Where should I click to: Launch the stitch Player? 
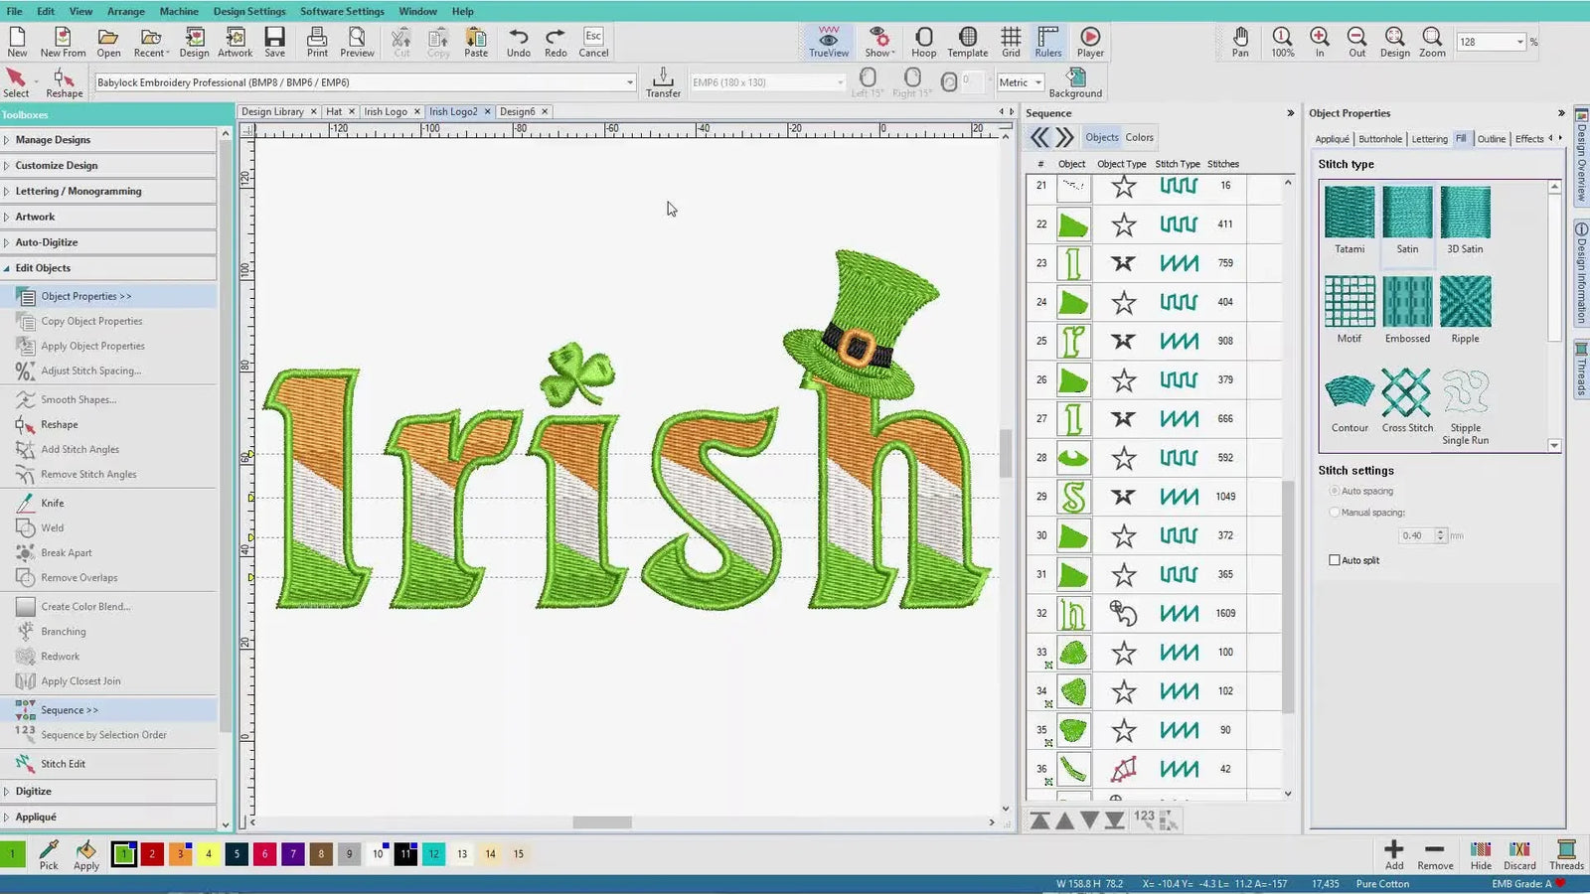pos(1090,42)
